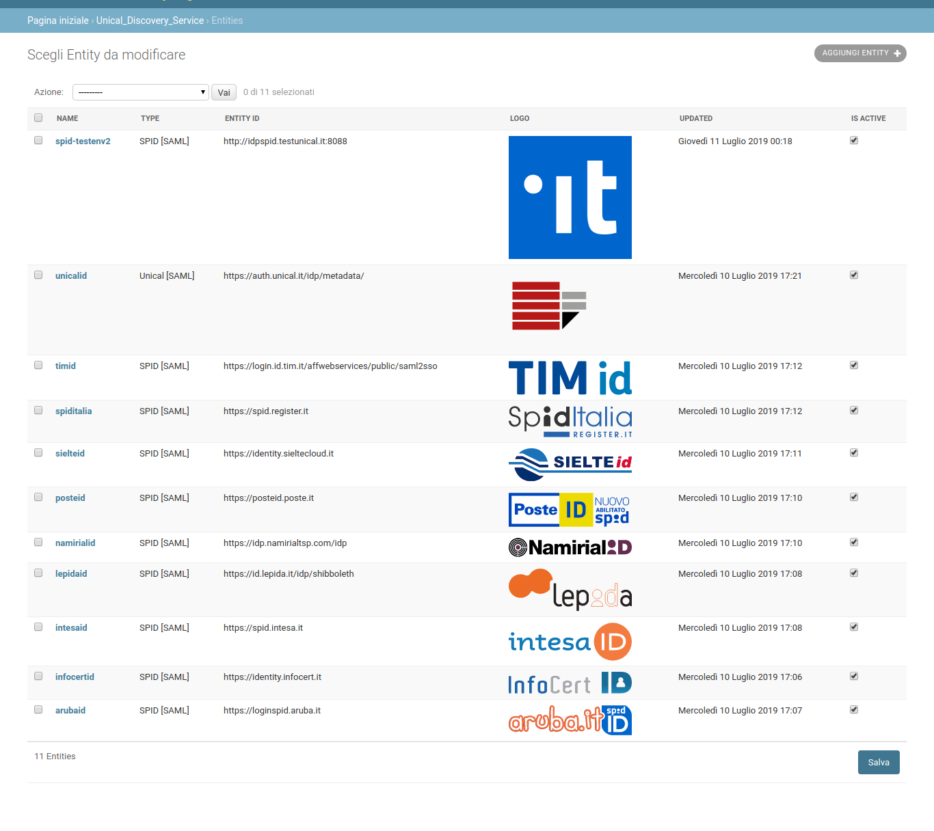Screen dimensions: 934x831
Task: Sort by the LOGO column header
Action: pos(520,118)
